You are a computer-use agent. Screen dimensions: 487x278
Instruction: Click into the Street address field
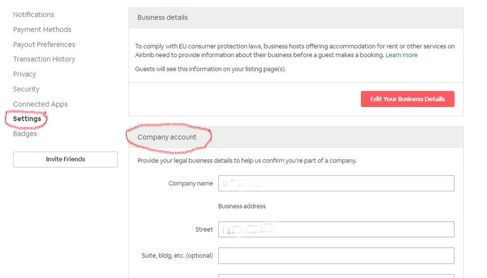coord(336,229)
